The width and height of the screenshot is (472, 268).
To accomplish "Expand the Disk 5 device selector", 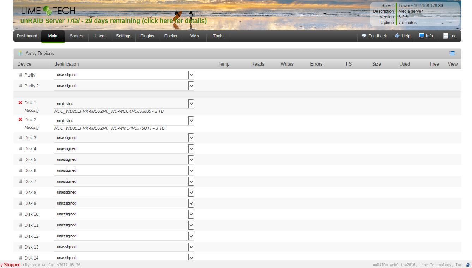I will point(124,159).
